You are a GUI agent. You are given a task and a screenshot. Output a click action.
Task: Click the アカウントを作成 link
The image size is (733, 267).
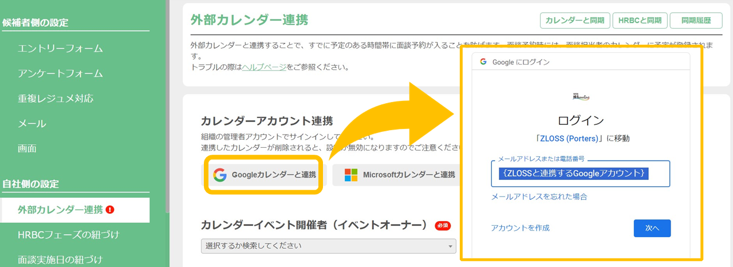pyautogui.click(x=520, y=228)
